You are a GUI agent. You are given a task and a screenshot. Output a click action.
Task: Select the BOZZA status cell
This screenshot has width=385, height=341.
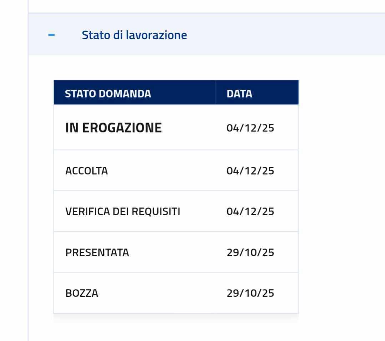click(82, 293)
